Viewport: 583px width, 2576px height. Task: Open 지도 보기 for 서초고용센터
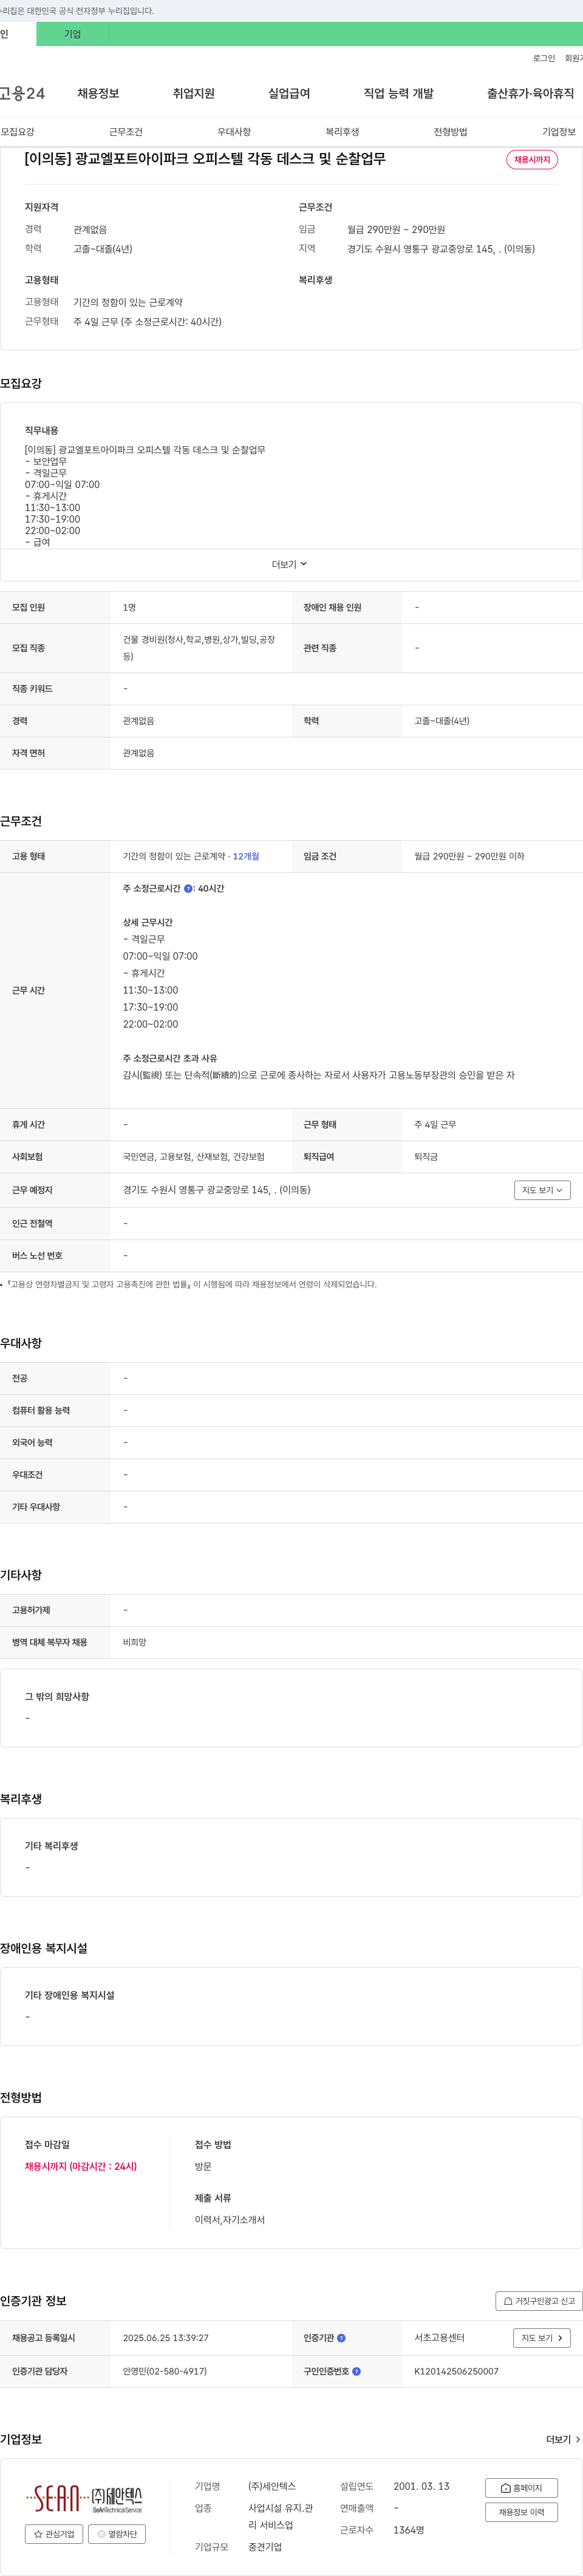[x=542, y=2338]
